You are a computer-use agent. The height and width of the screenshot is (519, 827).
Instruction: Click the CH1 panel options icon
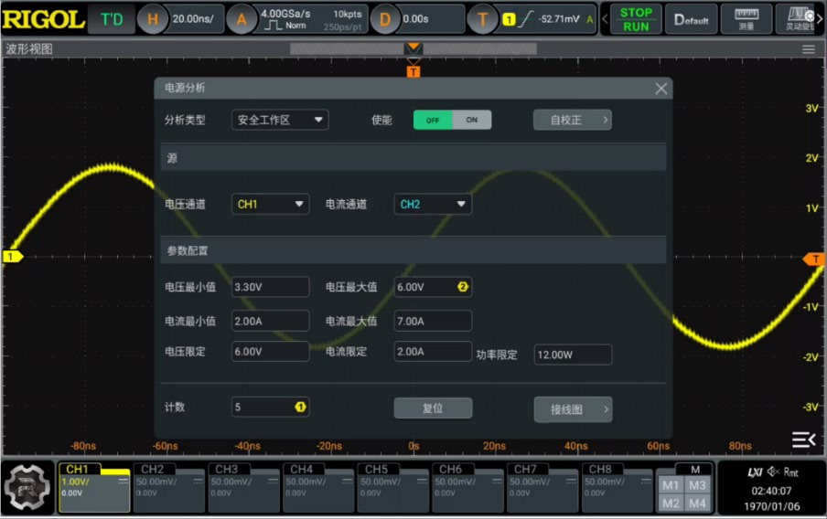[124, 482]
